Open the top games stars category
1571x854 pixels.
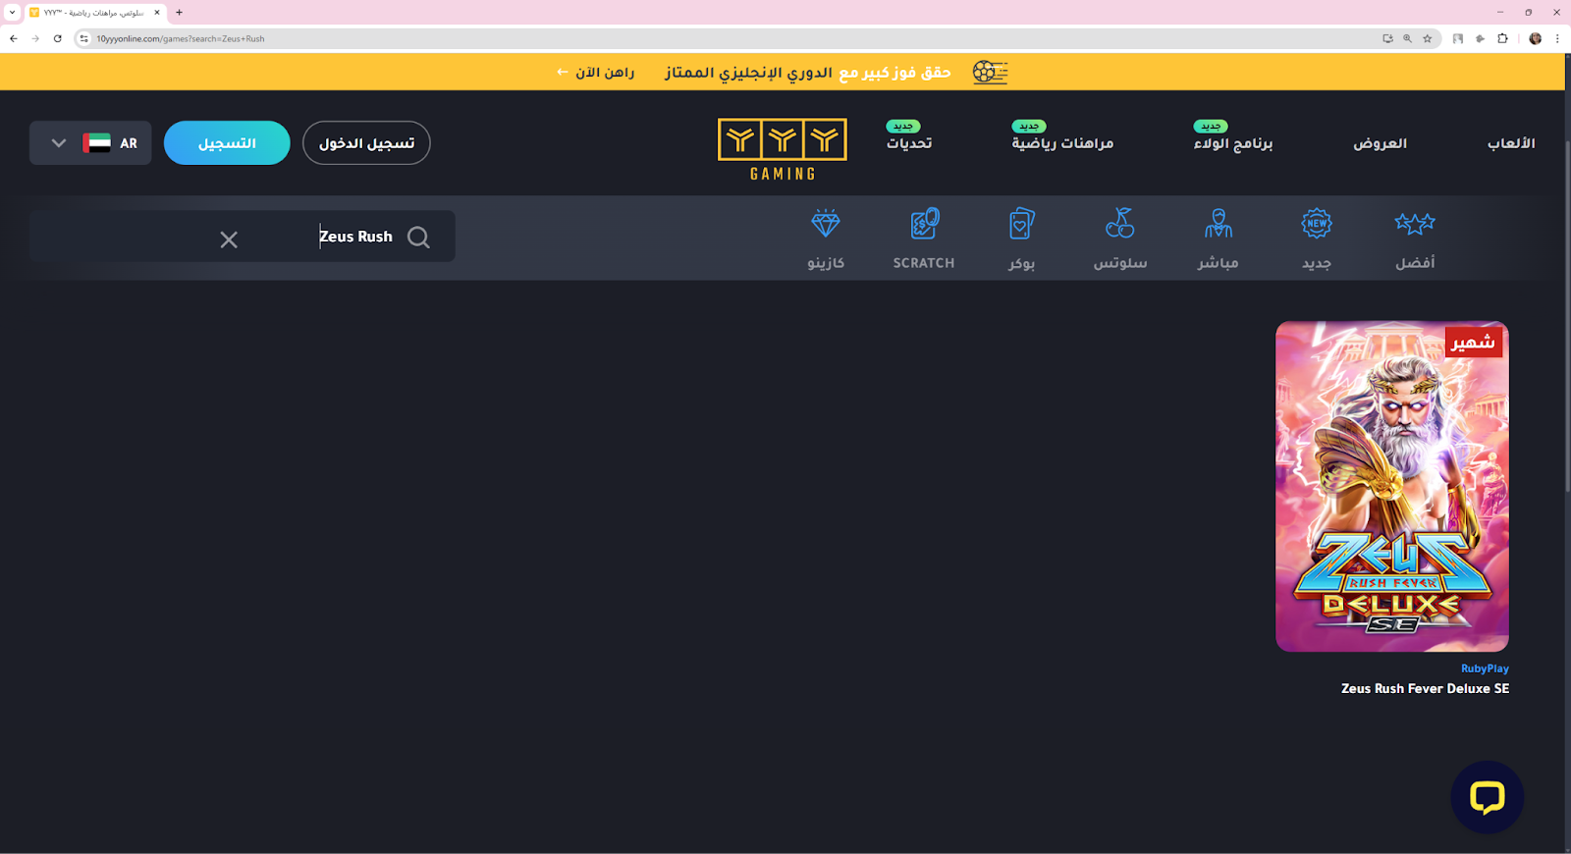1415,239
